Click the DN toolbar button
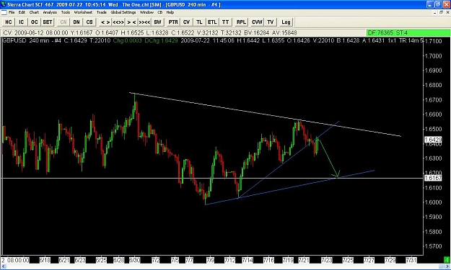451x270 pixels. (x=76, y=22)
